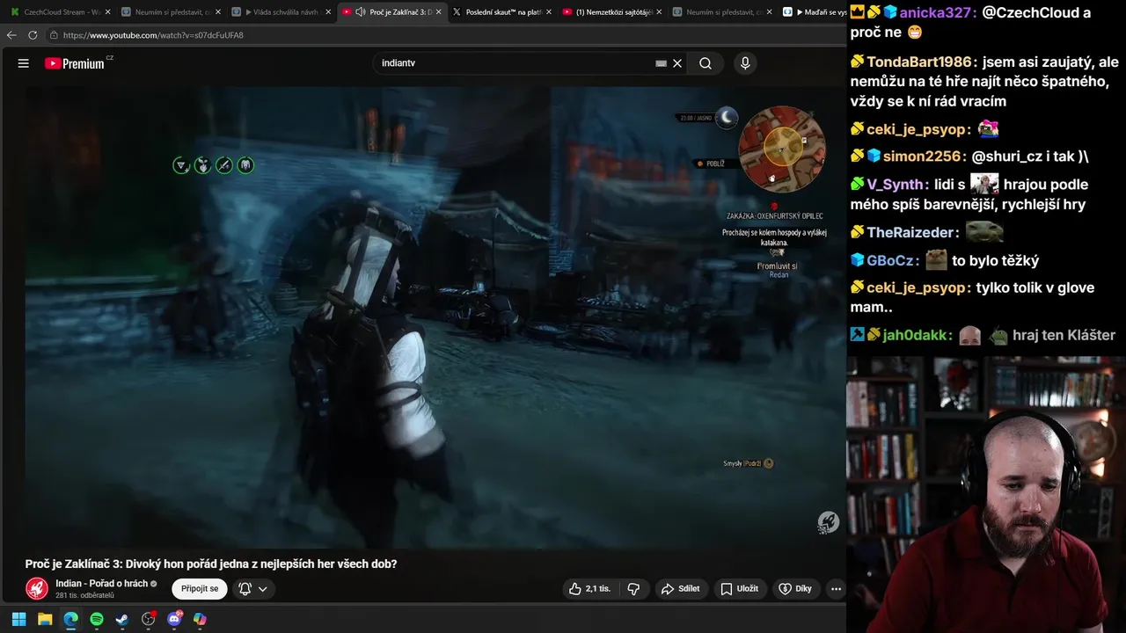View site info lock icon in address bar

coord(54,35)
